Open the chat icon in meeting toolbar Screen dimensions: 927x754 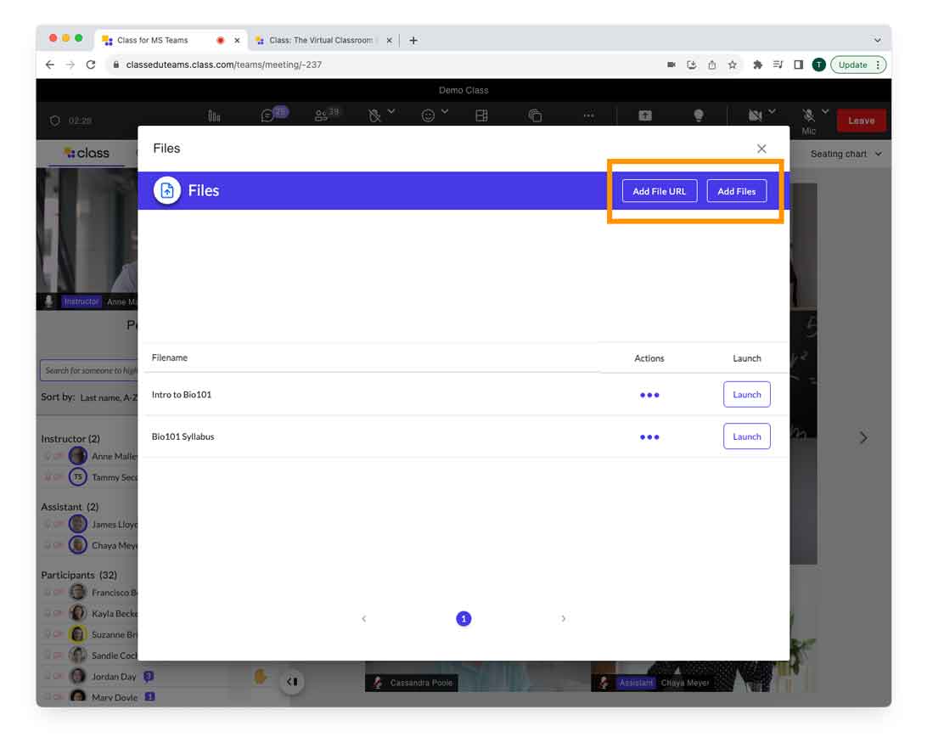tap(268, 116)
